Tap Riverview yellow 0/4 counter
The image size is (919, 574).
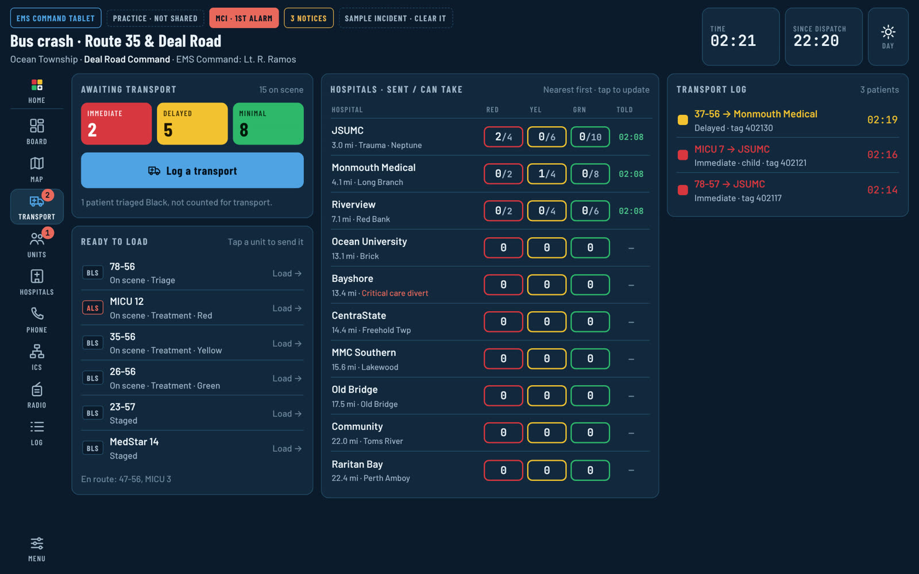click(547, 211)
